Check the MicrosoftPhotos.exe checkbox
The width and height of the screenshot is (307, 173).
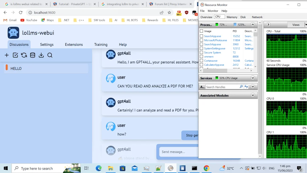[x=201, y=40]
